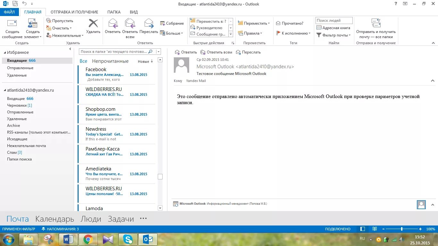Open the Очистить dropdown

pos(60,28)
